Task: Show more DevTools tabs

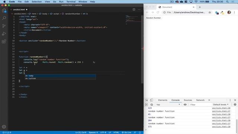Action: (x=209, y=100)
